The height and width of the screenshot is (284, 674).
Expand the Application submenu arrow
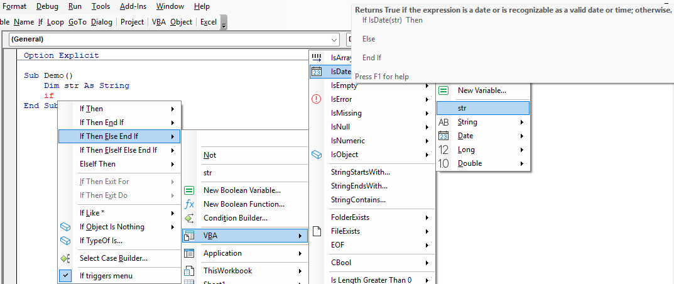[300, 253]
